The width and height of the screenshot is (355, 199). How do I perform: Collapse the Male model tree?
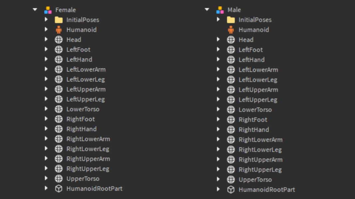point(207,10)
